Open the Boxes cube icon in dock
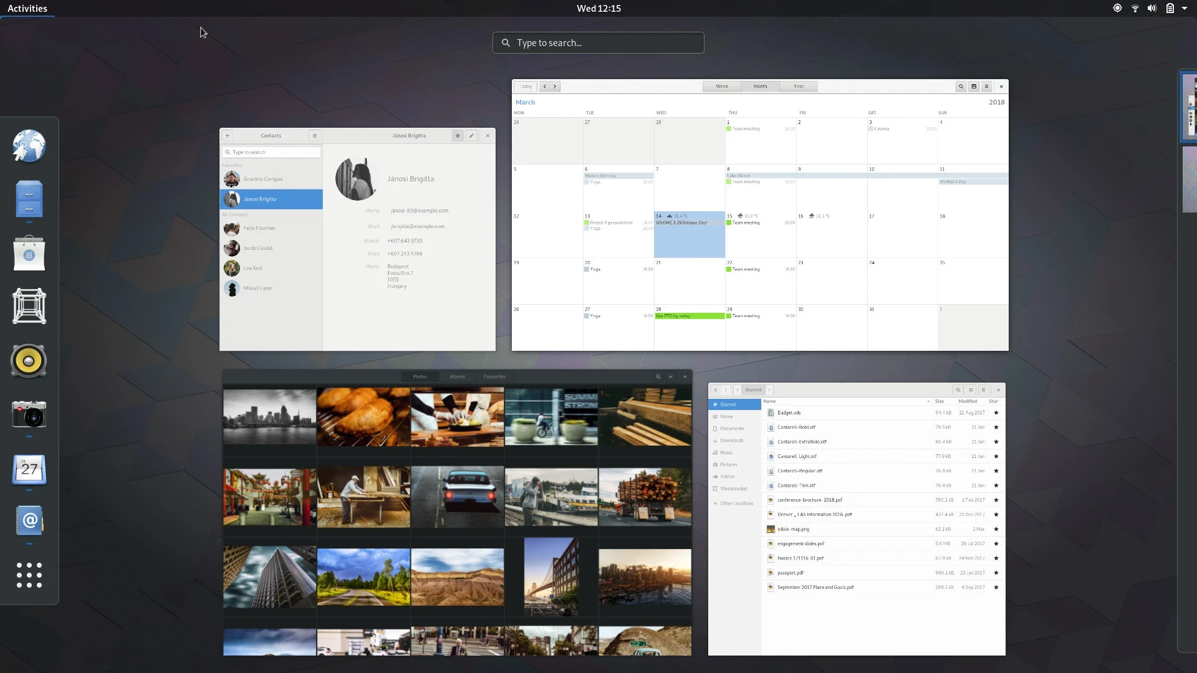1197x673 pixels. pyautogui.click(x=29, y=307)
